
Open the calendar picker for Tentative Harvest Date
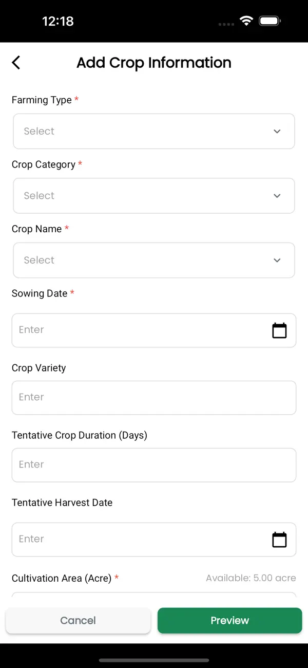coord(279,540)
